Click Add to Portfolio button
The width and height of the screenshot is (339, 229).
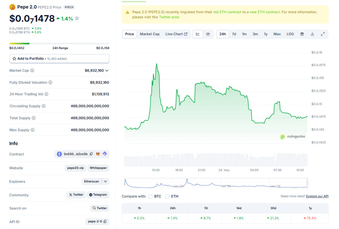59,59
